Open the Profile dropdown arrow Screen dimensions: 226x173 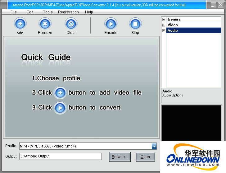click(154, 146)
